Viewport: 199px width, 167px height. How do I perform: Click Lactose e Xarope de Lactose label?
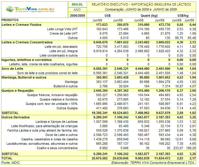click(56, 122)
